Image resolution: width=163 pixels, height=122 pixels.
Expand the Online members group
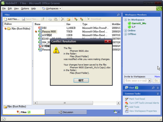tap(126, 31)
